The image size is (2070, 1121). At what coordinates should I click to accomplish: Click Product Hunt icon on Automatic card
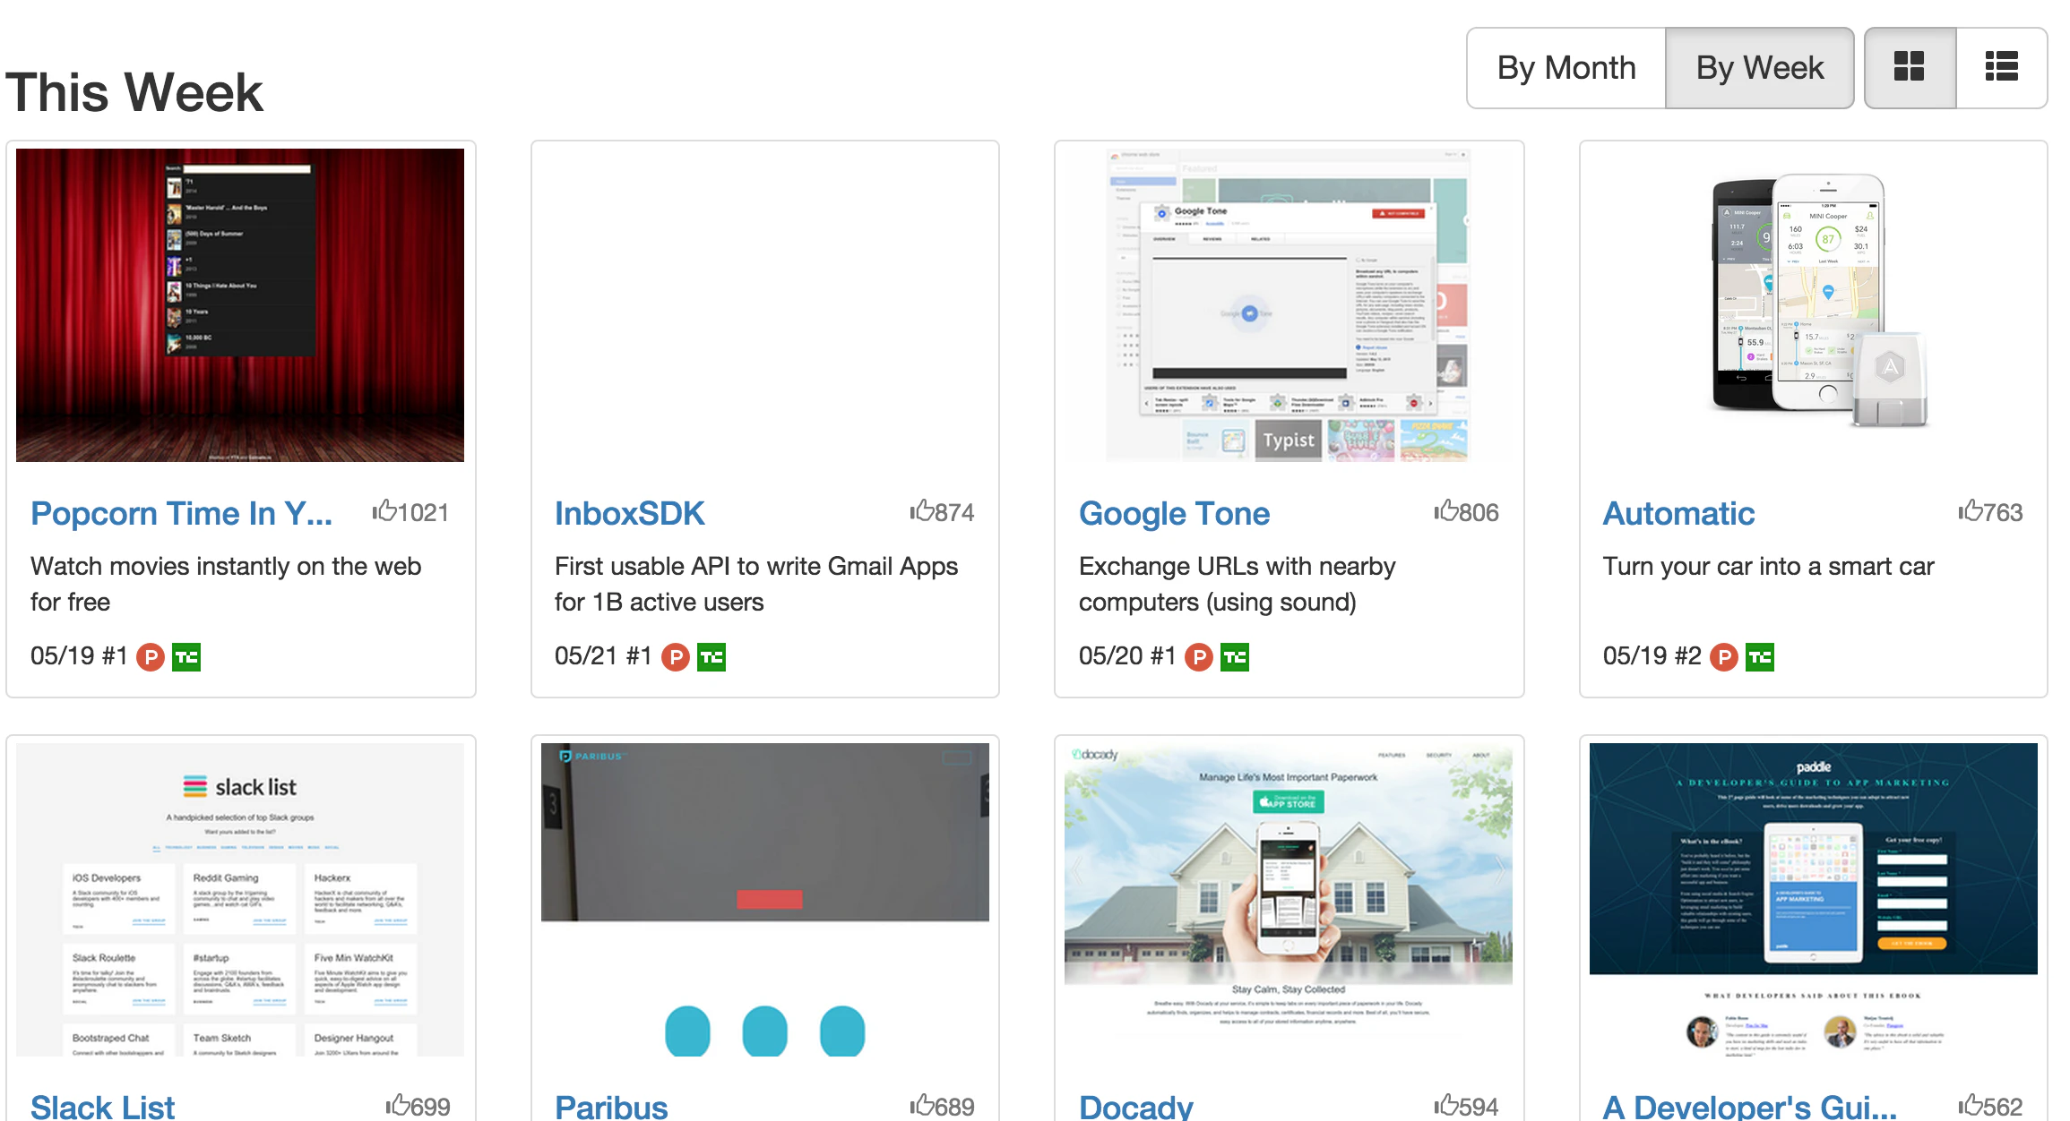click(1724, 657)
